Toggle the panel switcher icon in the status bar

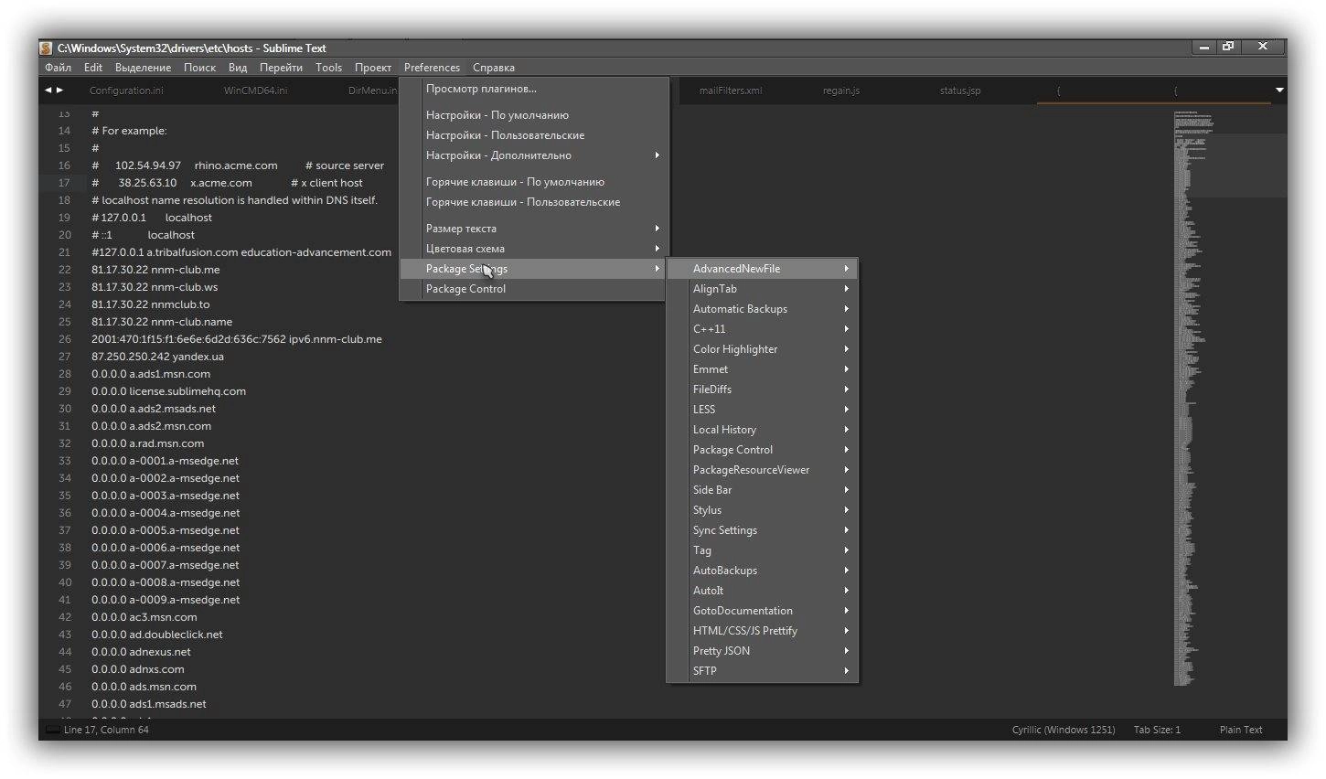52,730
